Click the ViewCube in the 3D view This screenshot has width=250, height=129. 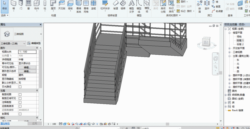coord(206,42)
